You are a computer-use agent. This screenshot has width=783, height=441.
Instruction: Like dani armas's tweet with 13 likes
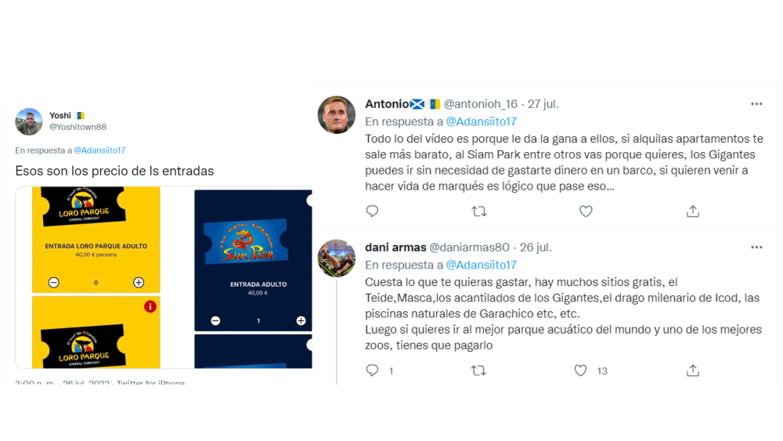coord(580,370)
